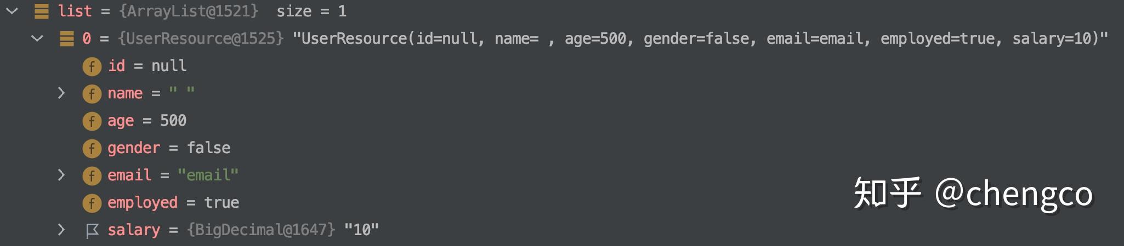Screen dimensions: 1124x246
Task: Click the field icon next to gender
Action: (x=92, y=148)
